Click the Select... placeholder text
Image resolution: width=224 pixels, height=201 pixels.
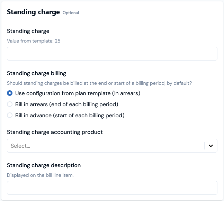(20, 146)
